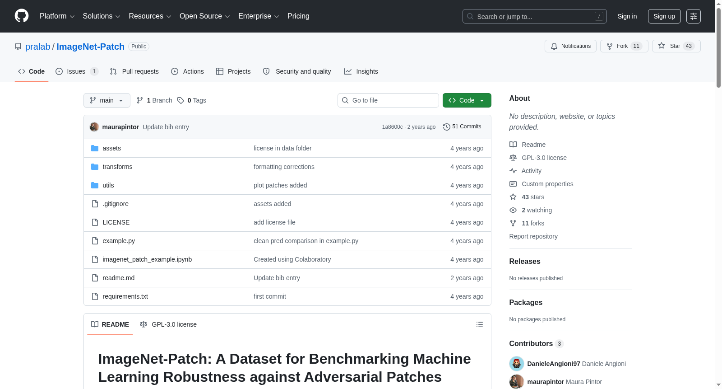Click the pulse icon beside Activity
Viewport: 722px width, 389px height.
(x=513, y=171)
